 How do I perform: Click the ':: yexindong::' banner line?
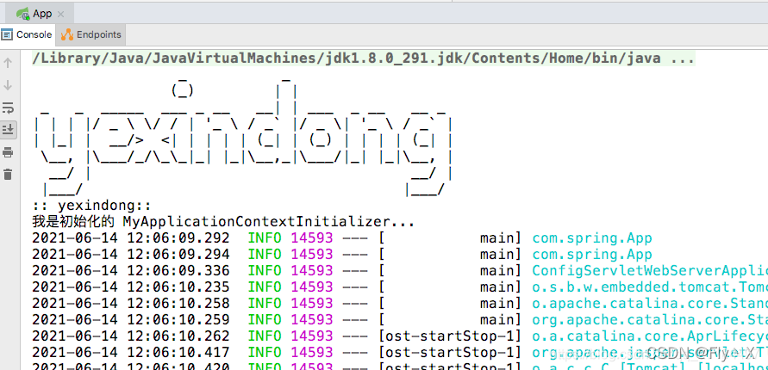point(91,206)
